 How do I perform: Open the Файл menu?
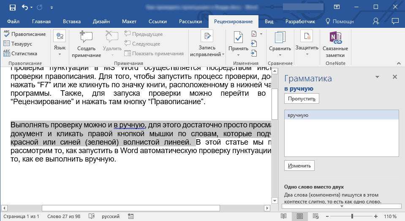tap(13, 22)
